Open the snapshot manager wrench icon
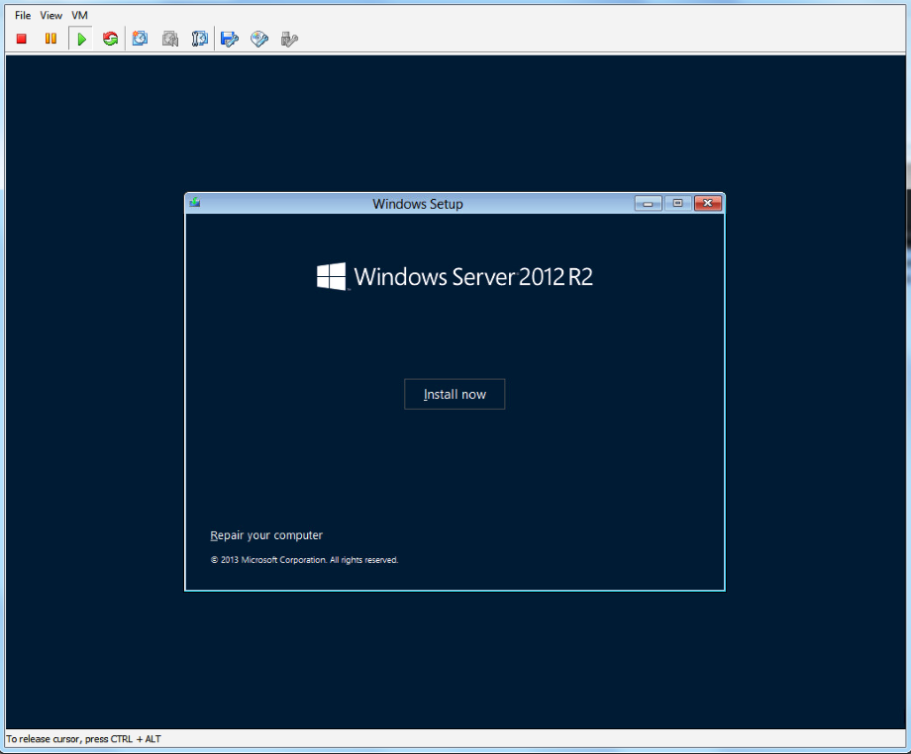The image size is (911, 754). [200, 39]
